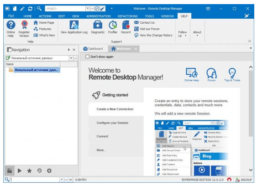The image size is (257, 186).
Task: Open recent history icon in Navigation footer
Action: click(x=39, y=171)
